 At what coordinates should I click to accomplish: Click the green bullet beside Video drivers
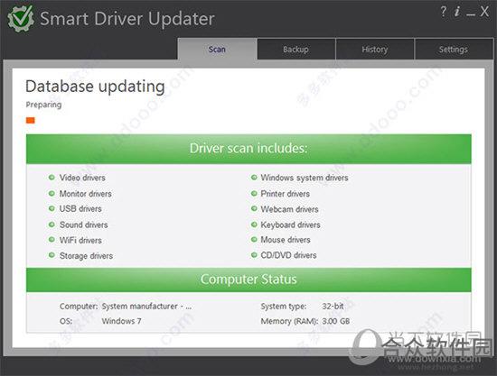tap(52, 178)
